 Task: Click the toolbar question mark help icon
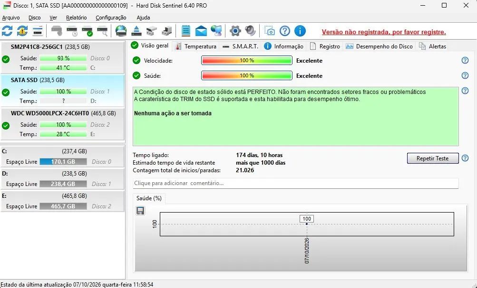click(285, 31)
